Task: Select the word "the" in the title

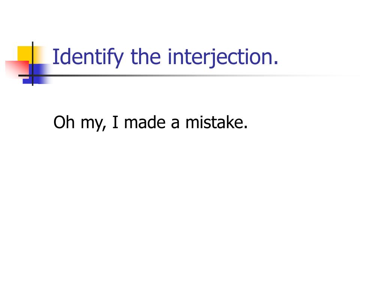Action: [146, 57]
